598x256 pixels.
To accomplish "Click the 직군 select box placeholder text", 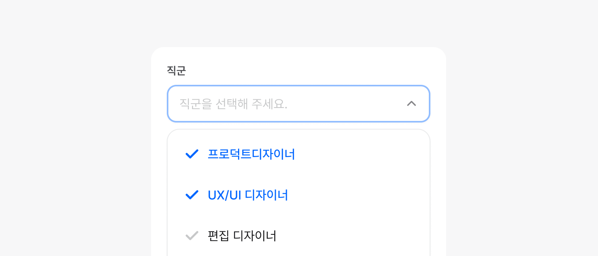I will (x=233, y=104).
